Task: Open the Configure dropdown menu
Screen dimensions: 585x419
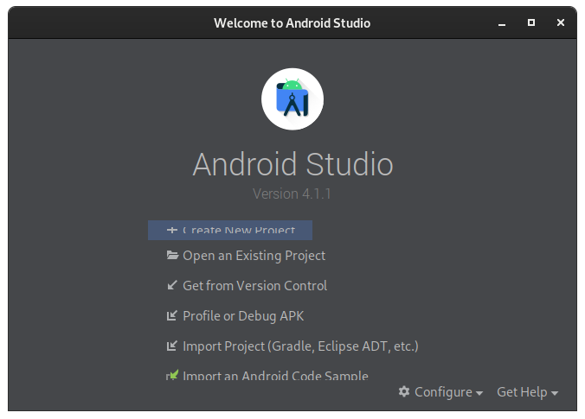Action: click(440, 392)
